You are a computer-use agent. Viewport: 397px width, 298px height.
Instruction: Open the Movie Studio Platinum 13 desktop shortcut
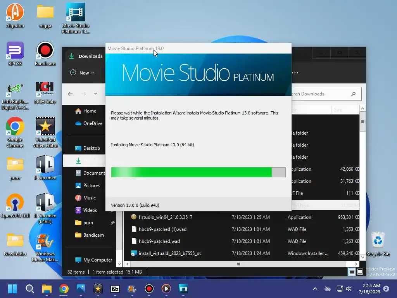pyautogui.click(x=76, y=18)
